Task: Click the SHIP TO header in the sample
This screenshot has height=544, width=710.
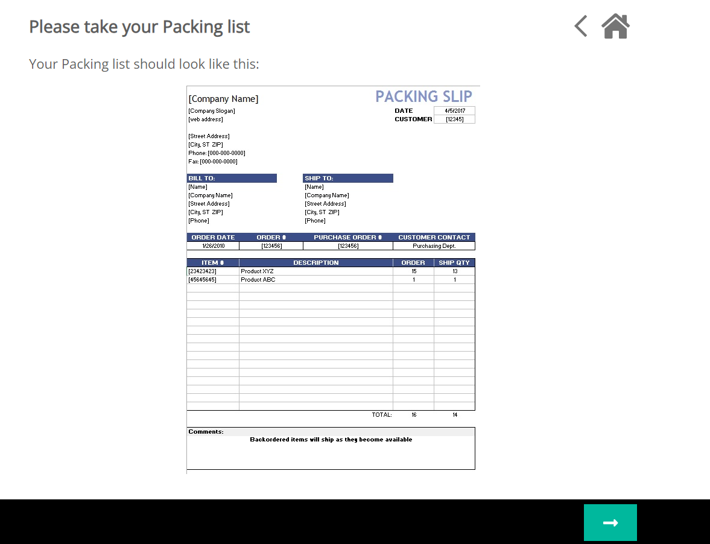Action: [x=347, y=179]
